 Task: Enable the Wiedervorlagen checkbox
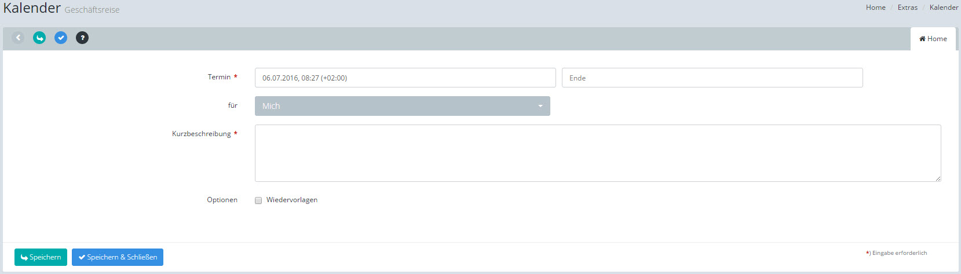point(258,200)
